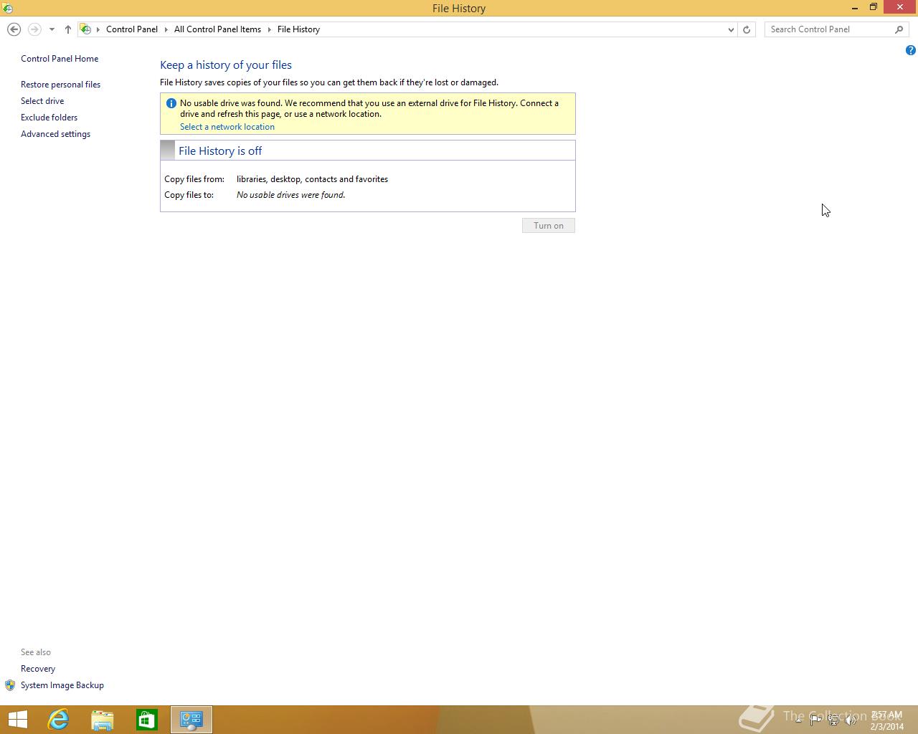918x734 pixels.
Task: Open Restore personal files
Action: (x=60, y=85)
